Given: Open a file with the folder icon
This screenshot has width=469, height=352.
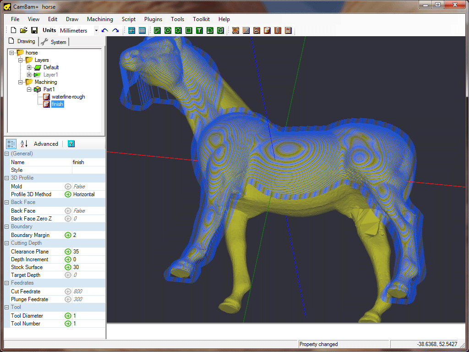Looking at the screenshot, I should (x=23, y=30).
